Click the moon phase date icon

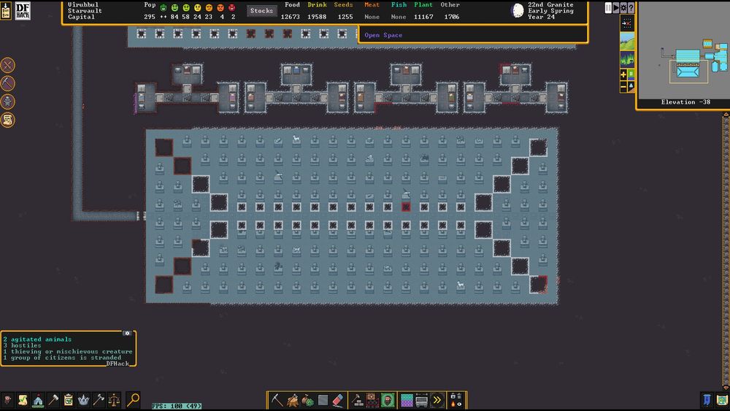pos(518,10)
